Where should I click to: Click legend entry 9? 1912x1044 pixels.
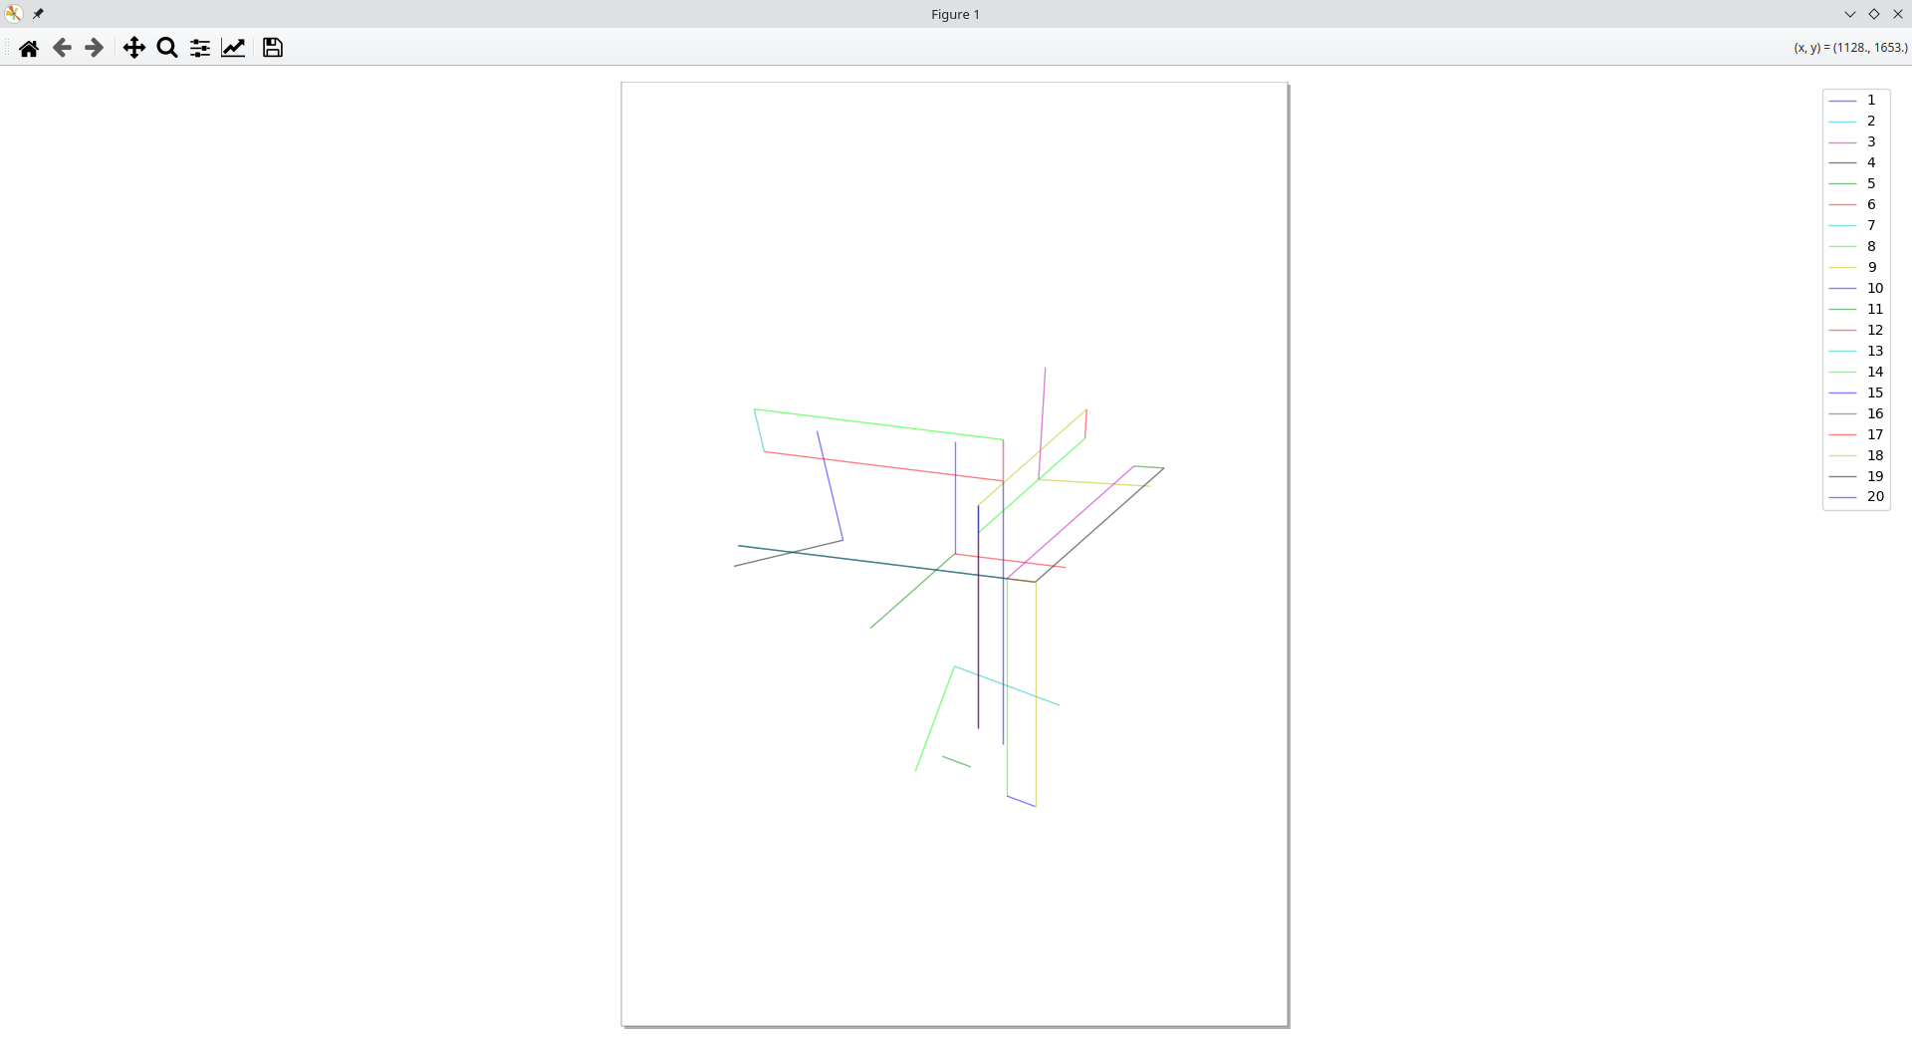click(x=1856, y=267)
